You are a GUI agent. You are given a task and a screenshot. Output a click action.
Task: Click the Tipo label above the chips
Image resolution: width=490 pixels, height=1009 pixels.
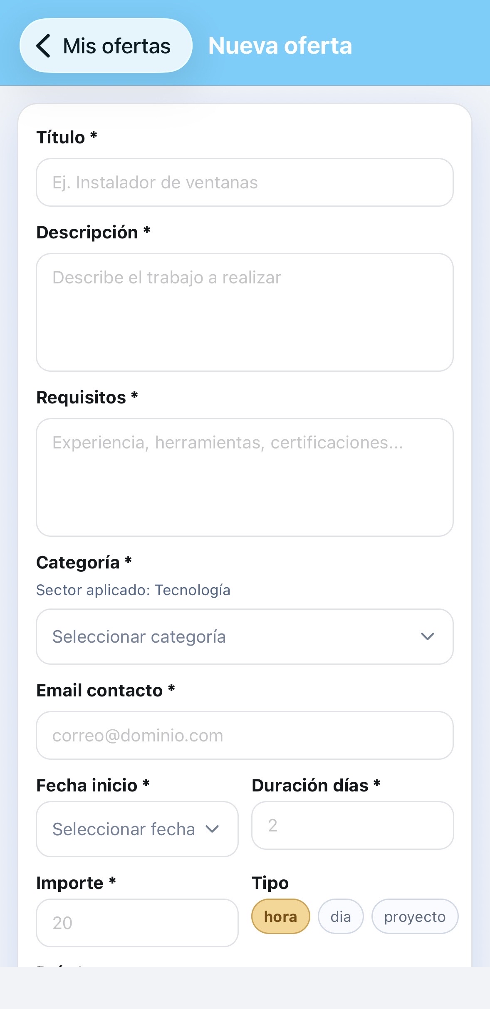(x=270, y=883)
